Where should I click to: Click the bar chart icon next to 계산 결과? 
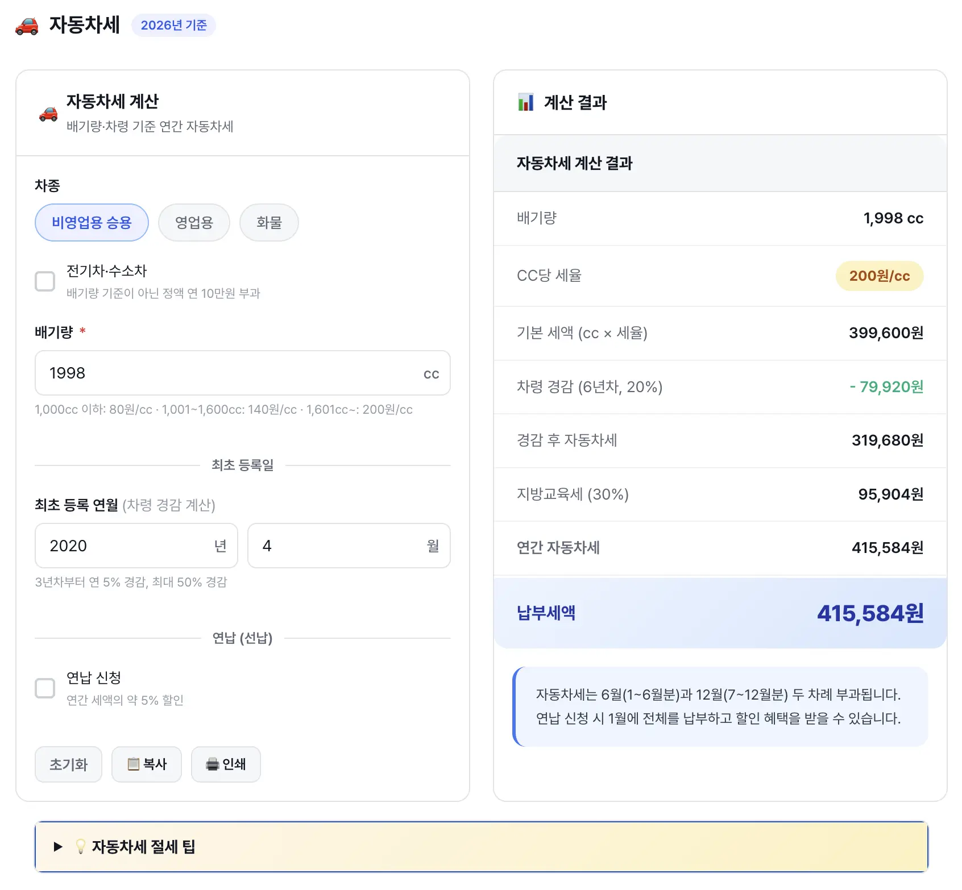525,102
